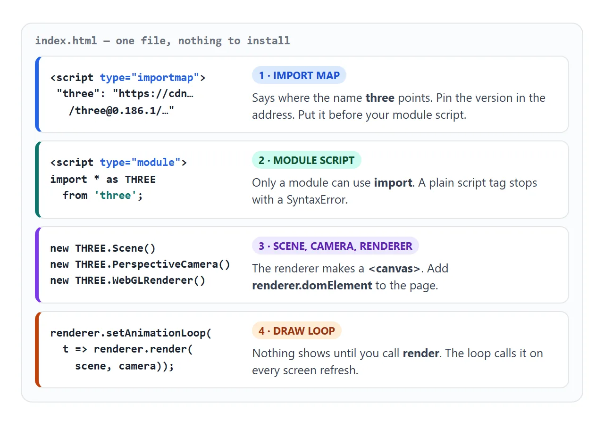Click the code line from 'three';
Image resolution: width=604 pixels, height=427 pixels.
point(103,196)
